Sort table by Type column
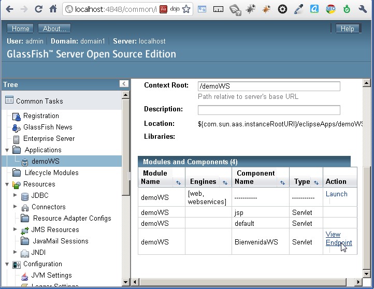 coord(317,183)
